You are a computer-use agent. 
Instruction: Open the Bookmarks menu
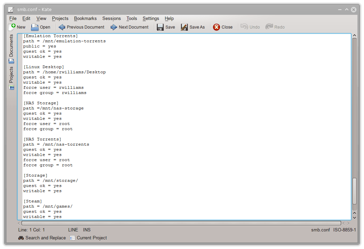coord(85,18)
